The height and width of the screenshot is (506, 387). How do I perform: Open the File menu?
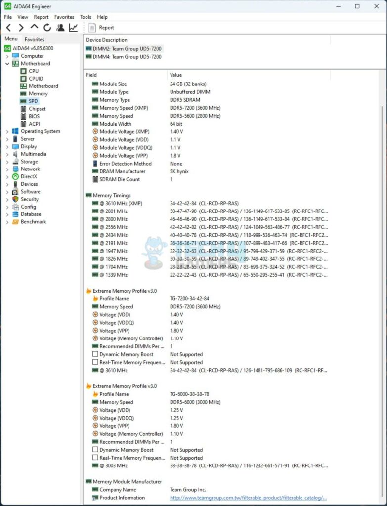pyautogui.click(x=8, y=17)
